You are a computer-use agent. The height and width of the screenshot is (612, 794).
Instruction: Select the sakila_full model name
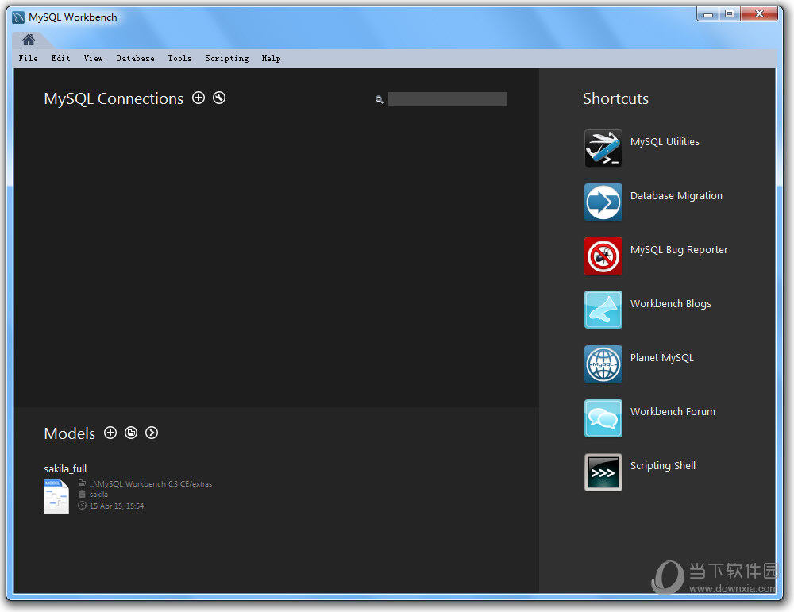pos(65,469)
